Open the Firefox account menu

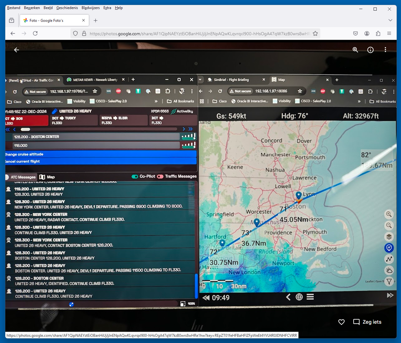(x=367, y=33)
